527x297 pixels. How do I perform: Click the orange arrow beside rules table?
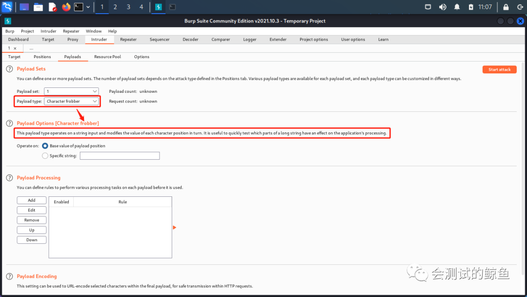pyautogui.click(x=174, y=228)
